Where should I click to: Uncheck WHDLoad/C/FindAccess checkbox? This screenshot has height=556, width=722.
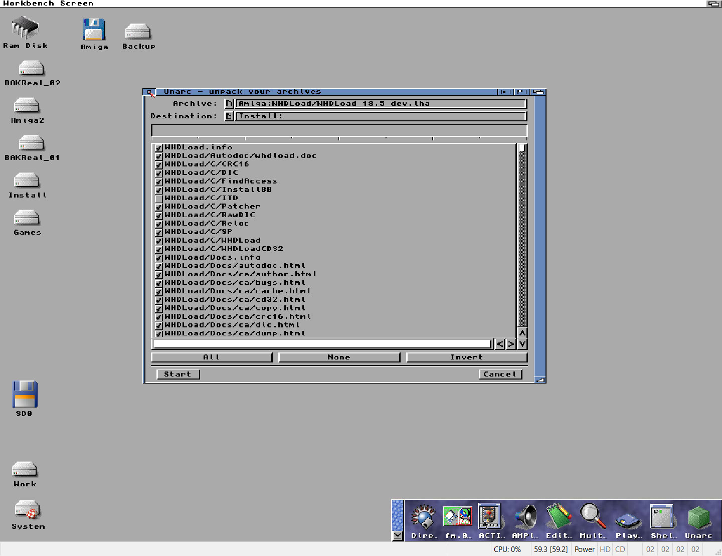click(158, 182)
